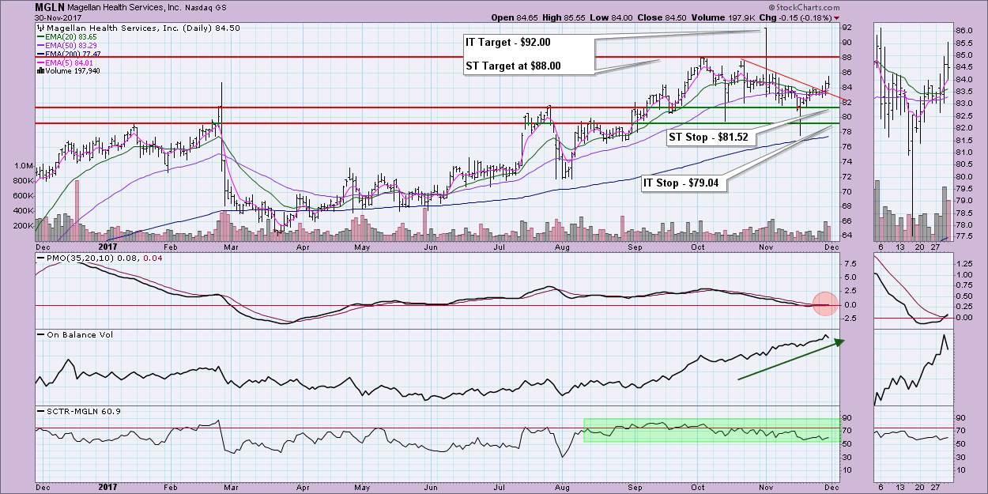Screen dimensions: 988x494
Task: Click the MGLN ticker symbol heading
Action: [x=50, y=6]
